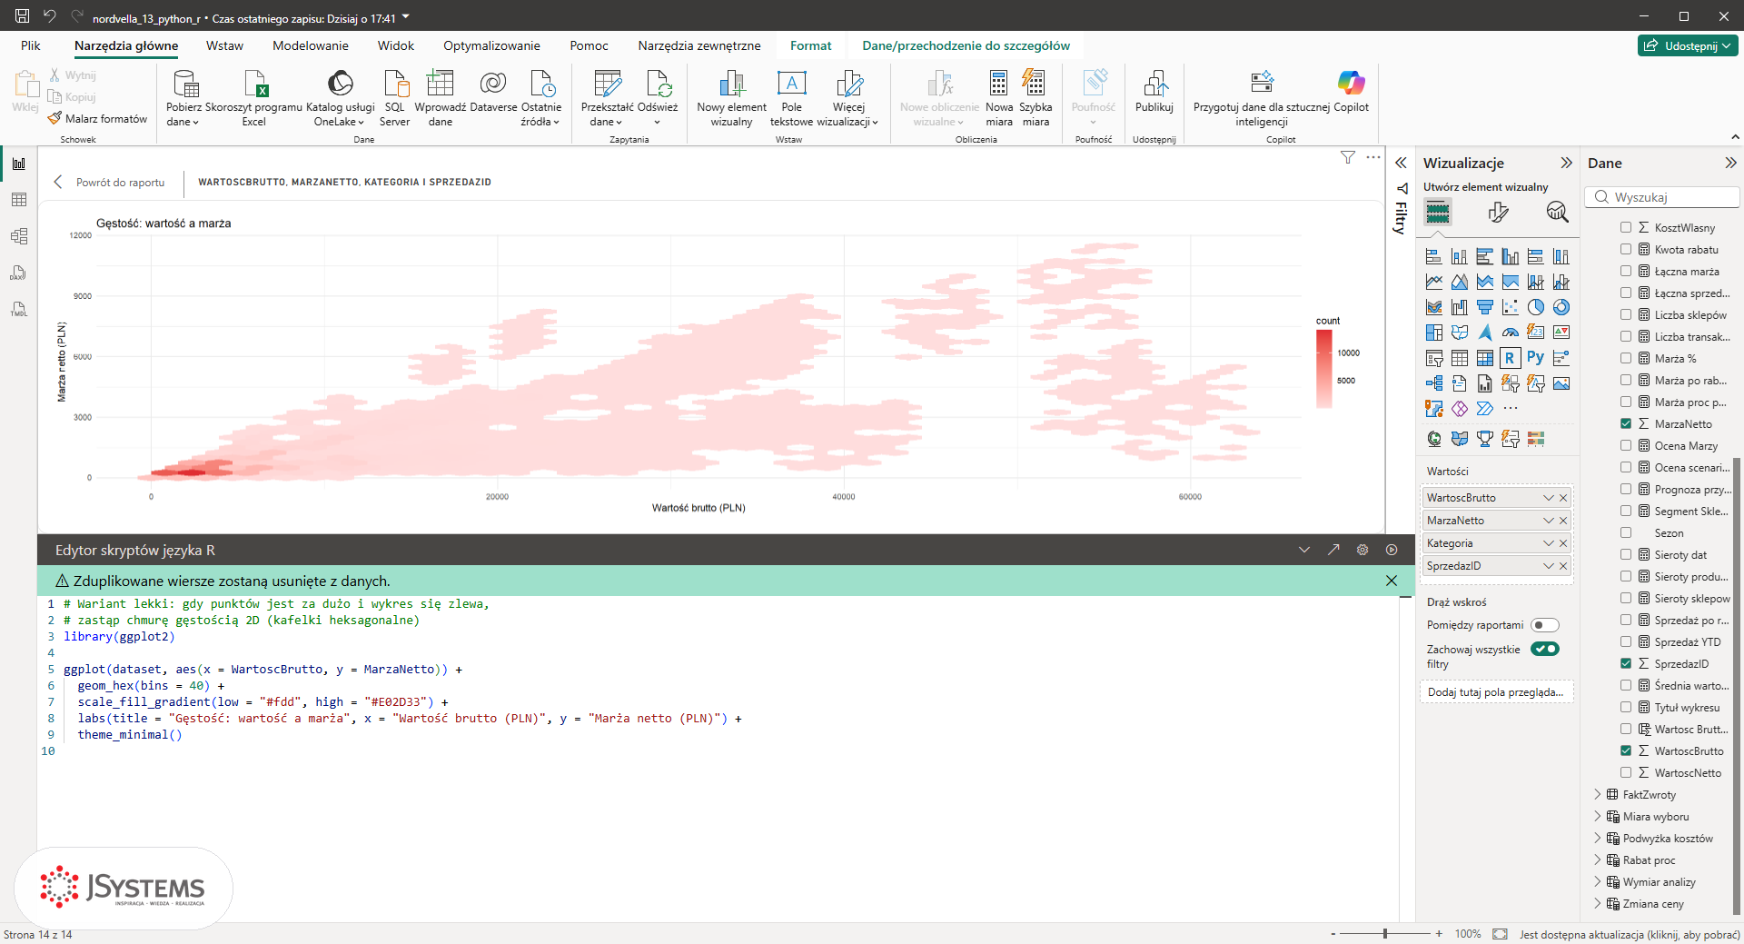Click the Wyszukaj search field
Image resolution: width=1744 pixels, height=944 pixels.
pyautogui.click(x=1662, y=197)
